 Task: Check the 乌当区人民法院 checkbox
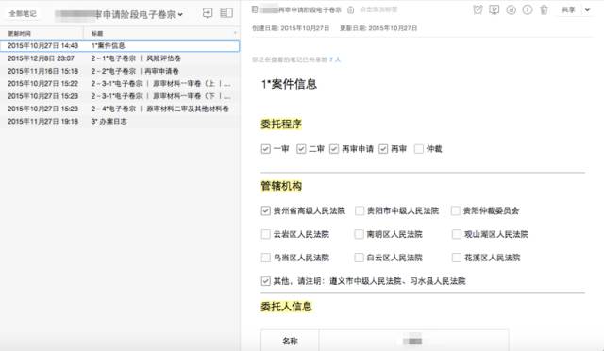tap(266, 258)
